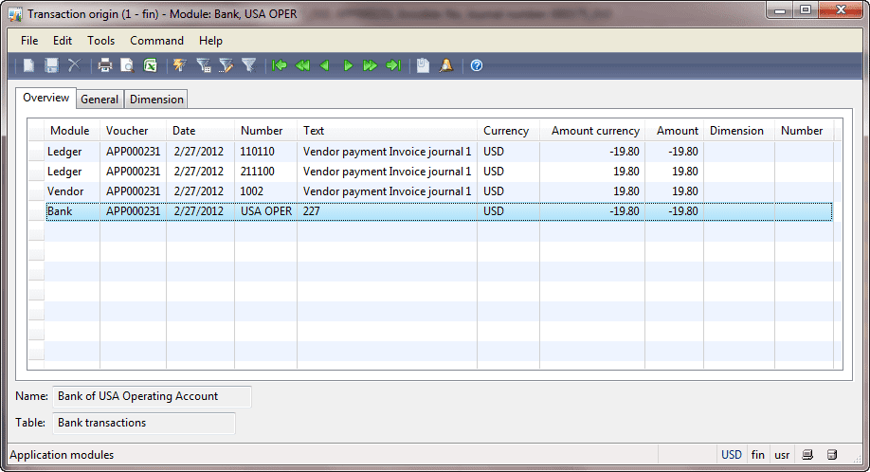Screen dimensions: 870x472
Task: Open the Edit menu
Action: point(63,41)
